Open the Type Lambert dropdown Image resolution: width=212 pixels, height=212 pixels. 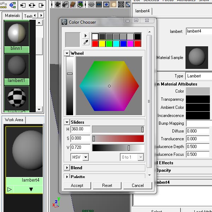(x=199, y=76)
